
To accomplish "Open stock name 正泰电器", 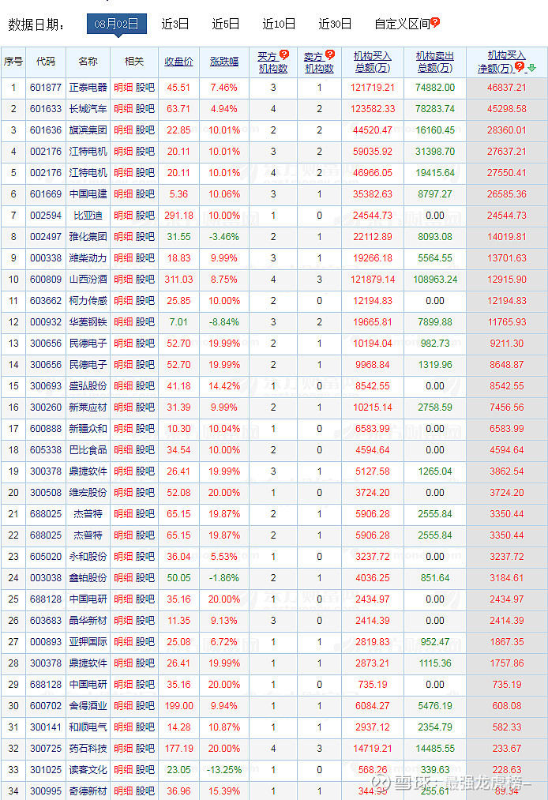I will 88,88.
